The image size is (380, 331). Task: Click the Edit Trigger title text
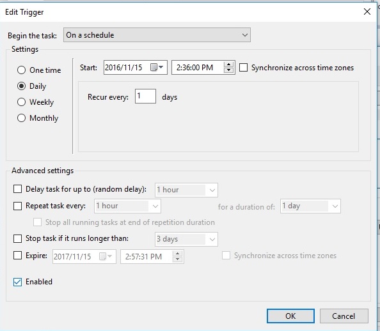[x=24, y=12]
